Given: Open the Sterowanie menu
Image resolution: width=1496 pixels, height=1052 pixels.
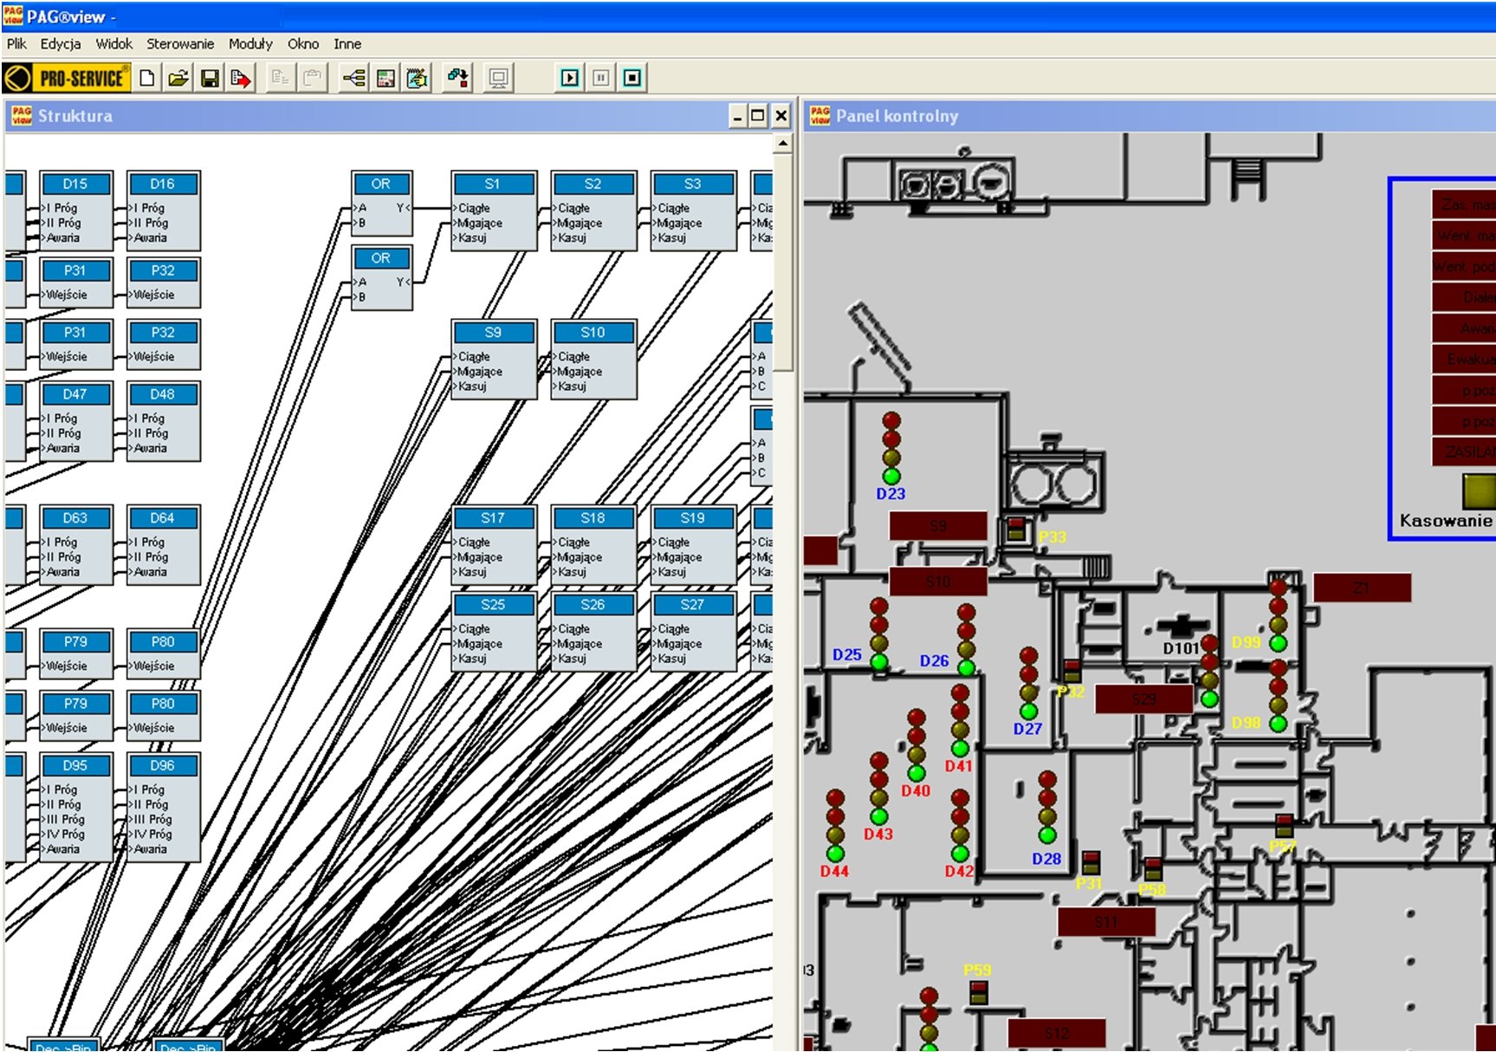Looking at the screenshot, I should 180,43.
